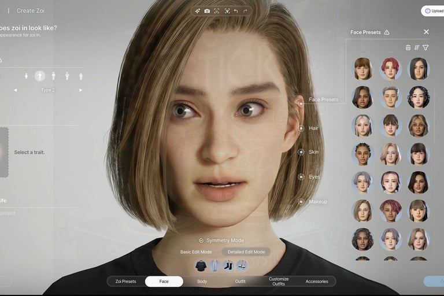Select the fourth age figure in the row

(x=67, y=76)
